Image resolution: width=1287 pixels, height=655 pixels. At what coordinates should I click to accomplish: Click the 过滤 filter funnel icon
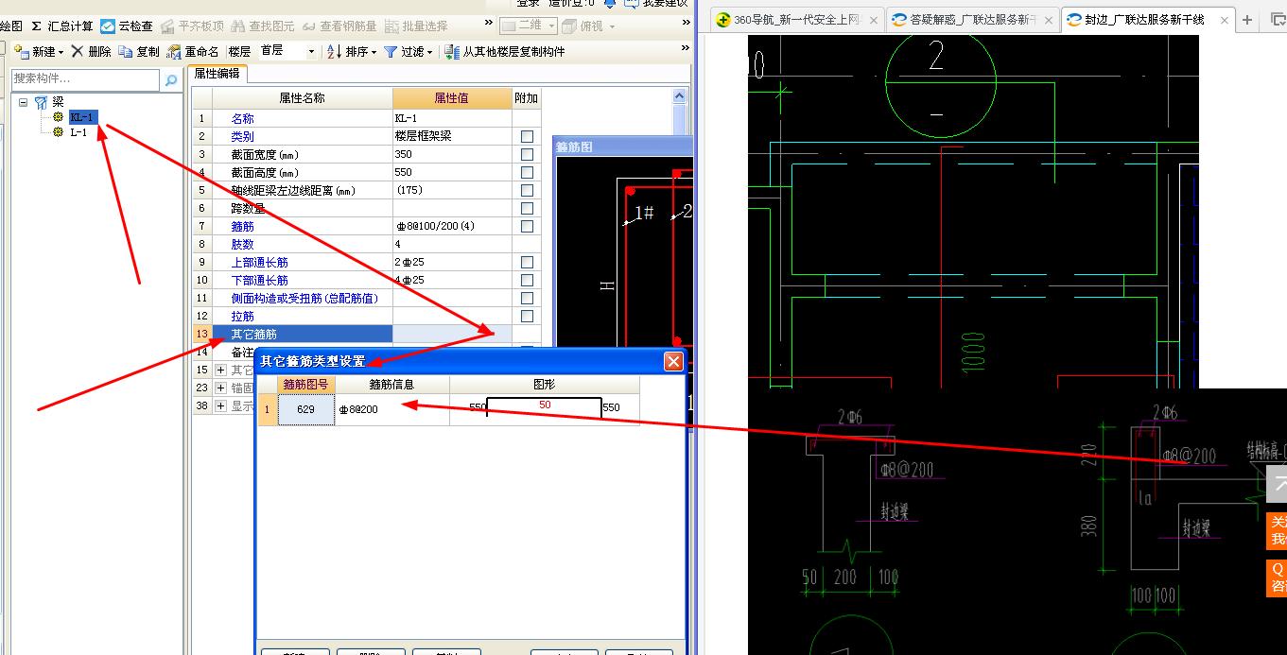pos(390,52)
